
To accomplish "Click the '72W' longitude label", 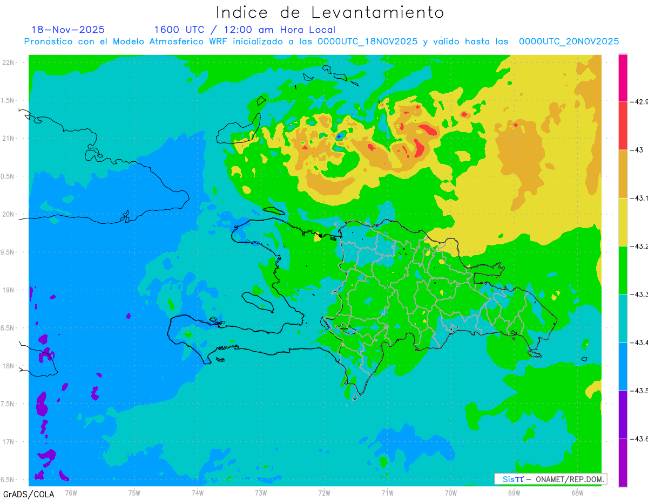I will 324,492.
